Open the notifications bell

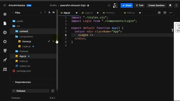pos(170,5)
